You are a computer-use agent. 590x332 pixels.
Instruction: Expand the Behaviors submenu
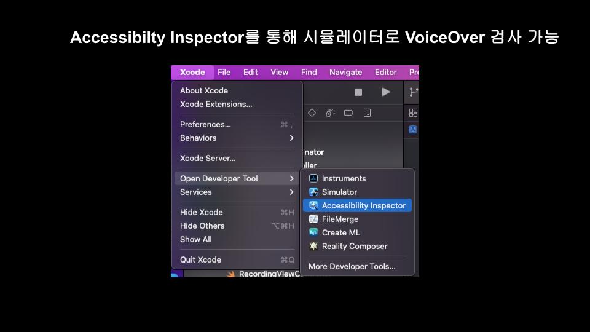(237, 138)
